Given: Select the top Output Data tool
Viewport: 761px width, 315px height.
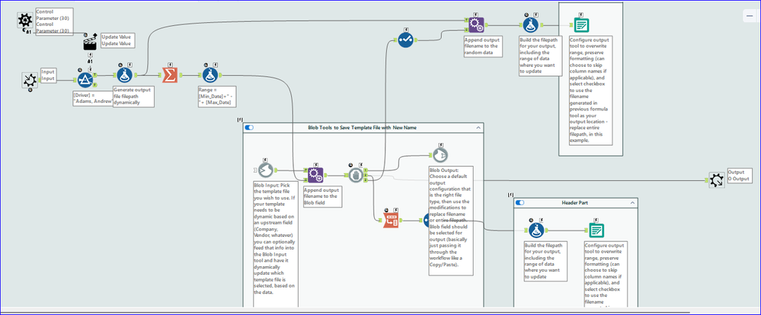Looking at the screenshot, I should [581, 24].
